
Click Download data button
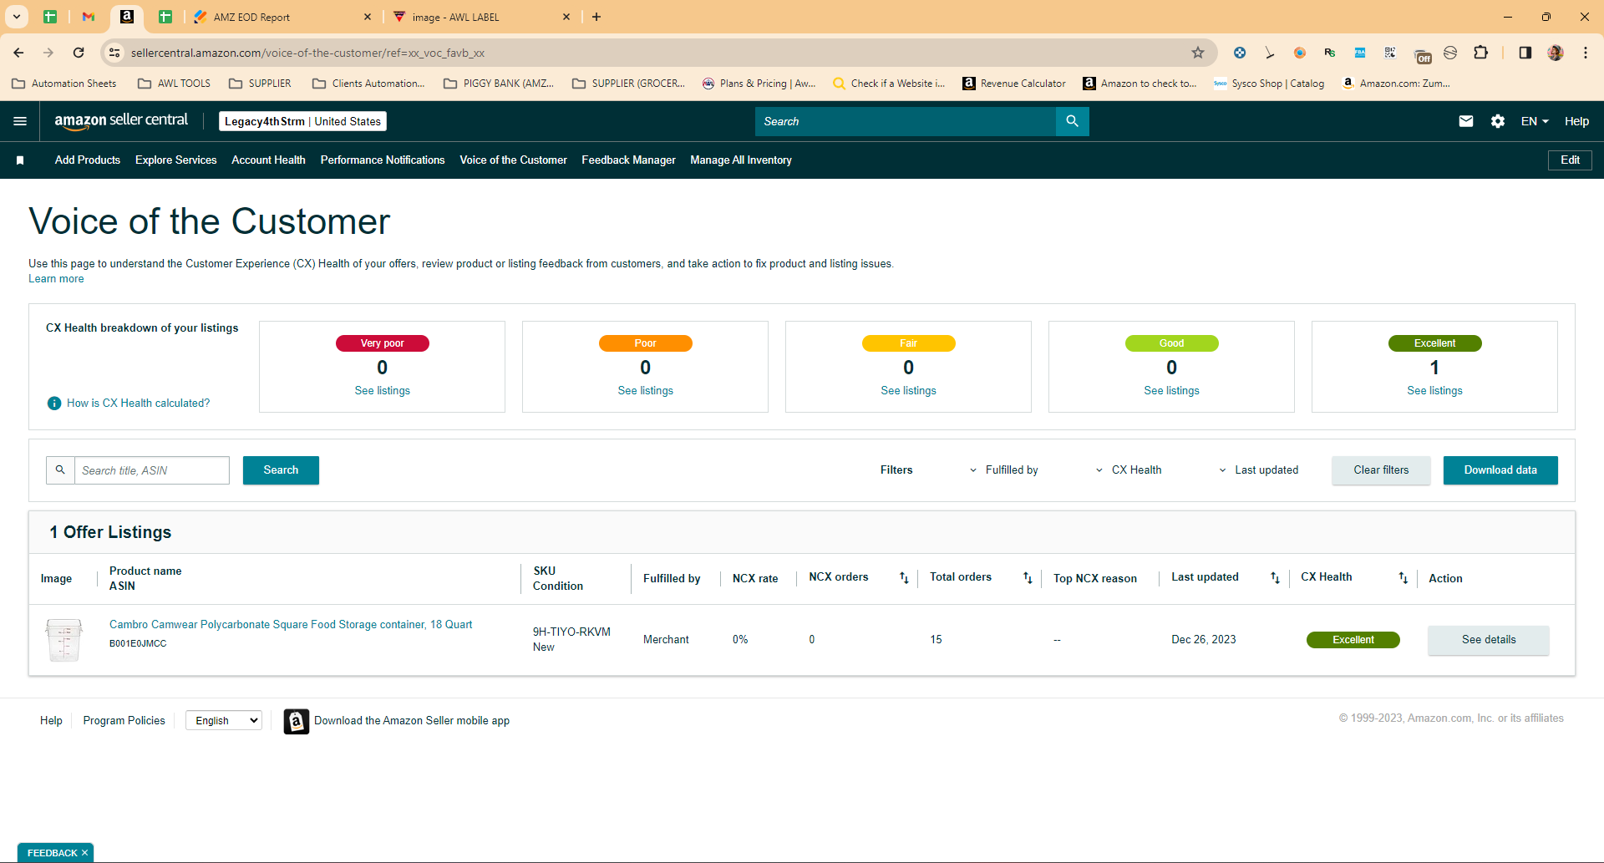(x=1500, y=470)
